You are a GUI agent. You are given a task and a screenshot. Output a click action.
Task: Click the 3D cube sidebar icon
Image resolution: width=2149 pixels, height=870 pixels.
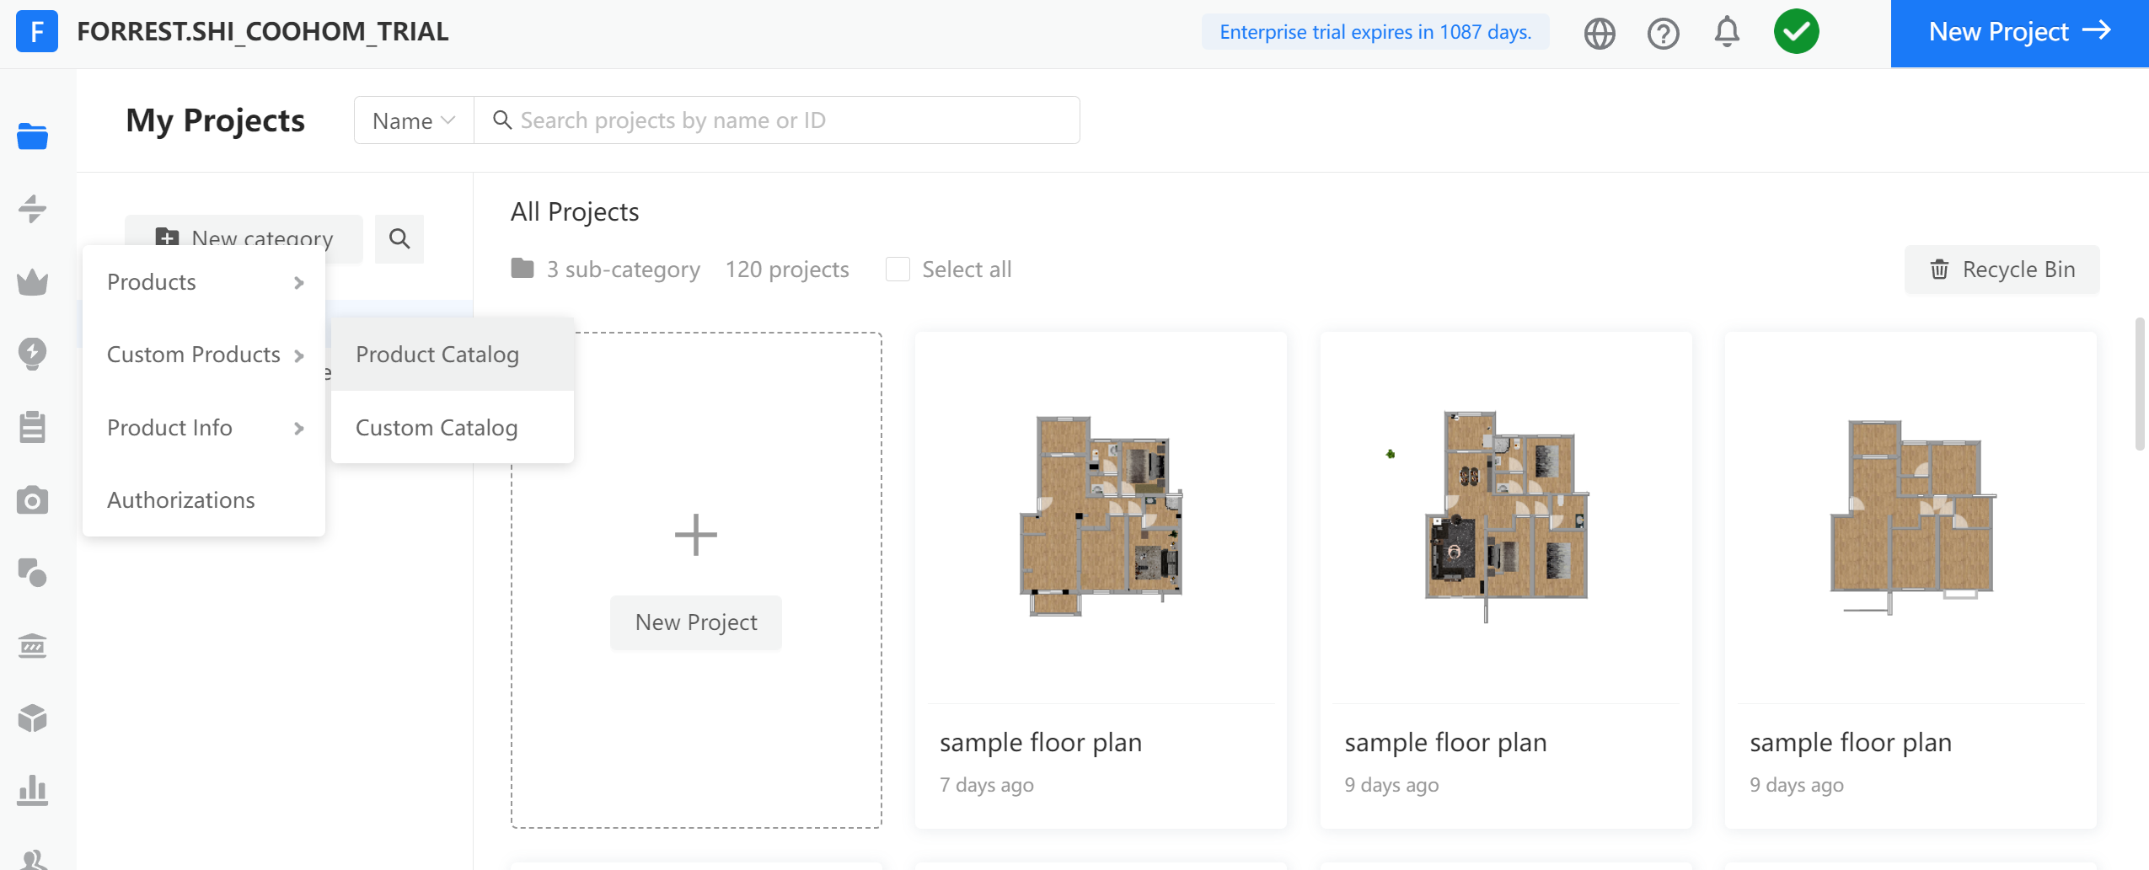click(x=32, y=718)
